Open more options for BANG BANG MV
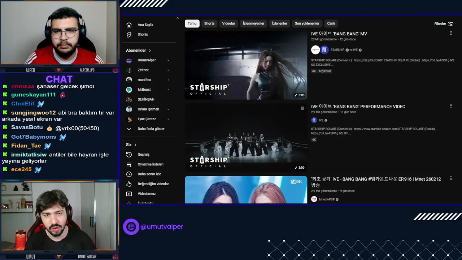The width and height of the screenshot is (462, 260). pyautogui.click(x=451, y=33)
